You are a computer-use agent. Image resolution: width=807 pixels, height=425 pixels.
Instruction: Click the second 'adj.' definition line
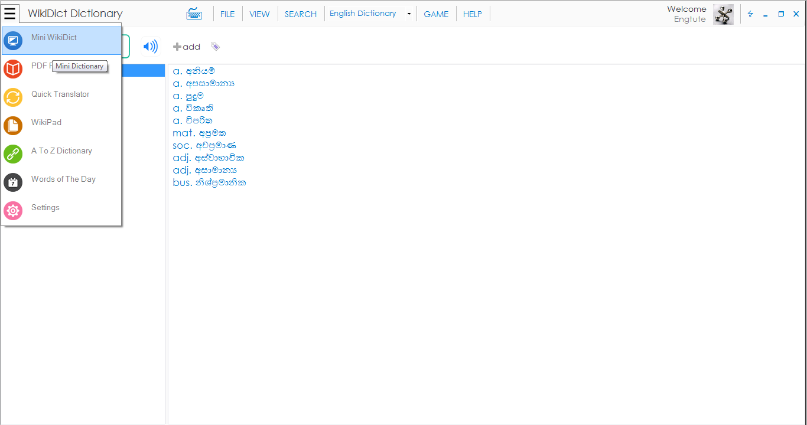click(x=205, y=170)
